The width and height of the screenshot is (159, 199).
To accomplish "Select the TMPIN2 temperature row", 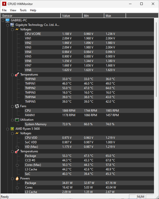I will 89,88.
